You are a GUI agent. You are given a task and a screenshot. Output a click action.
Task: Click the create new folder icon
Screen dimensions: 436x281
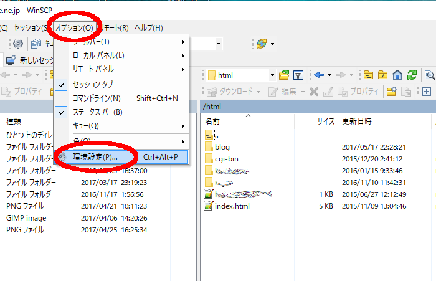tap(392, 92)
